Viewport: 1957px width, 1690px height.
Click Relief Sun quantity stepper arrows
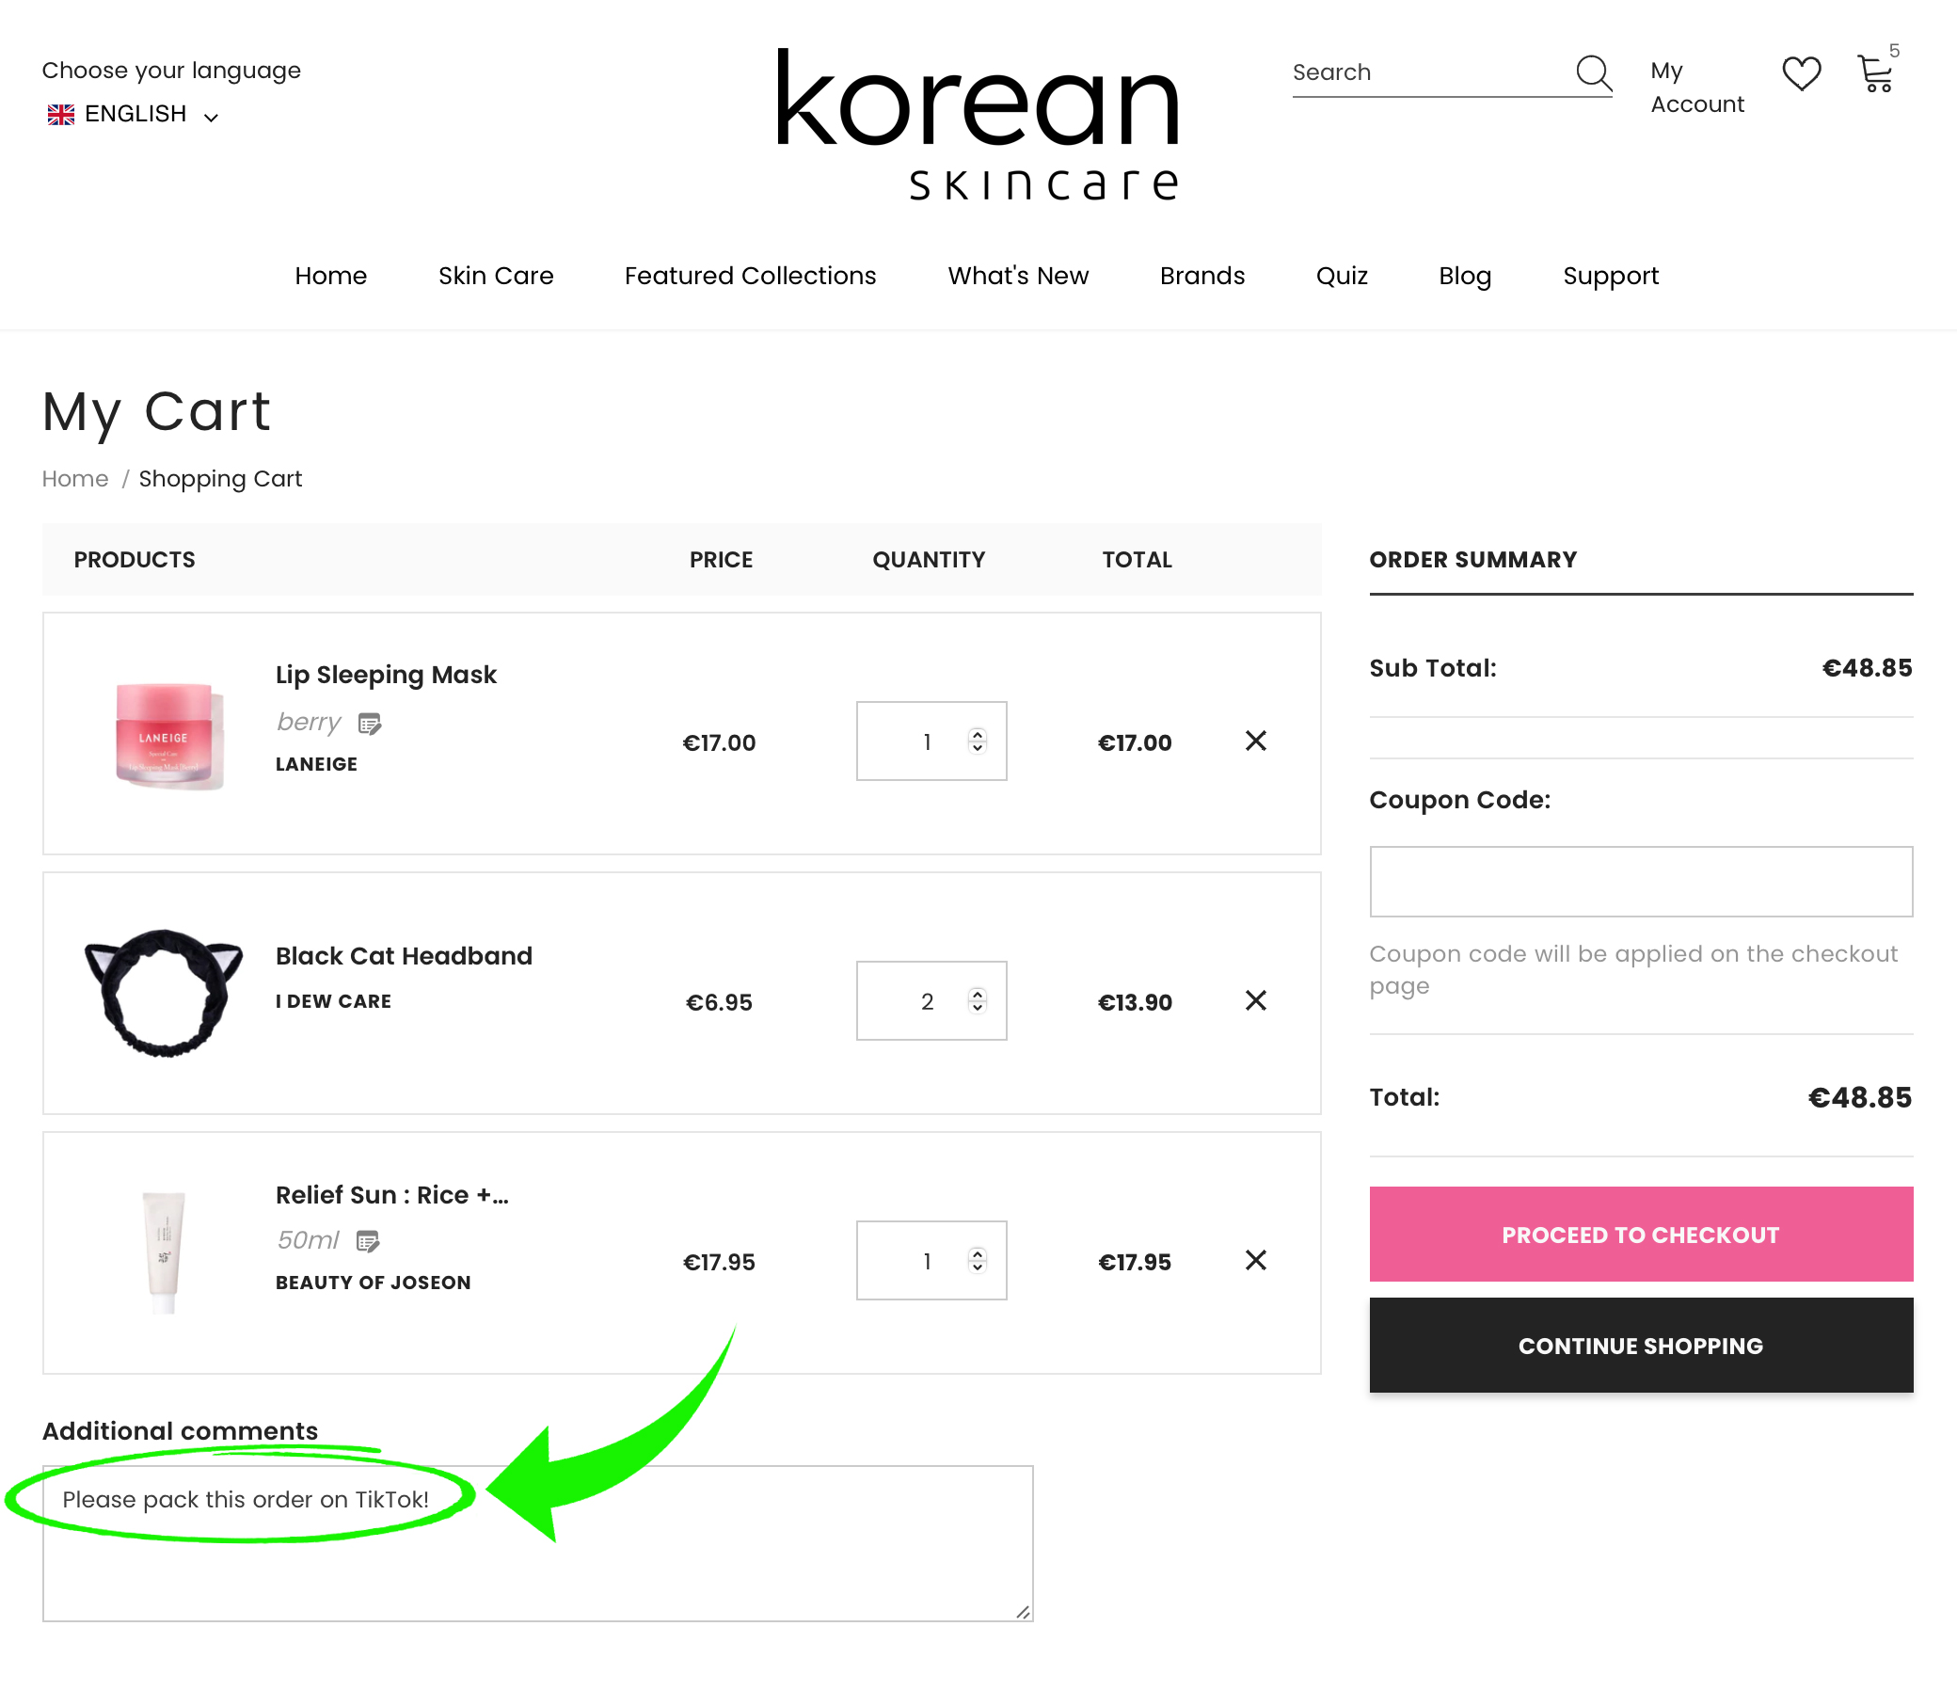point(978,1260)
